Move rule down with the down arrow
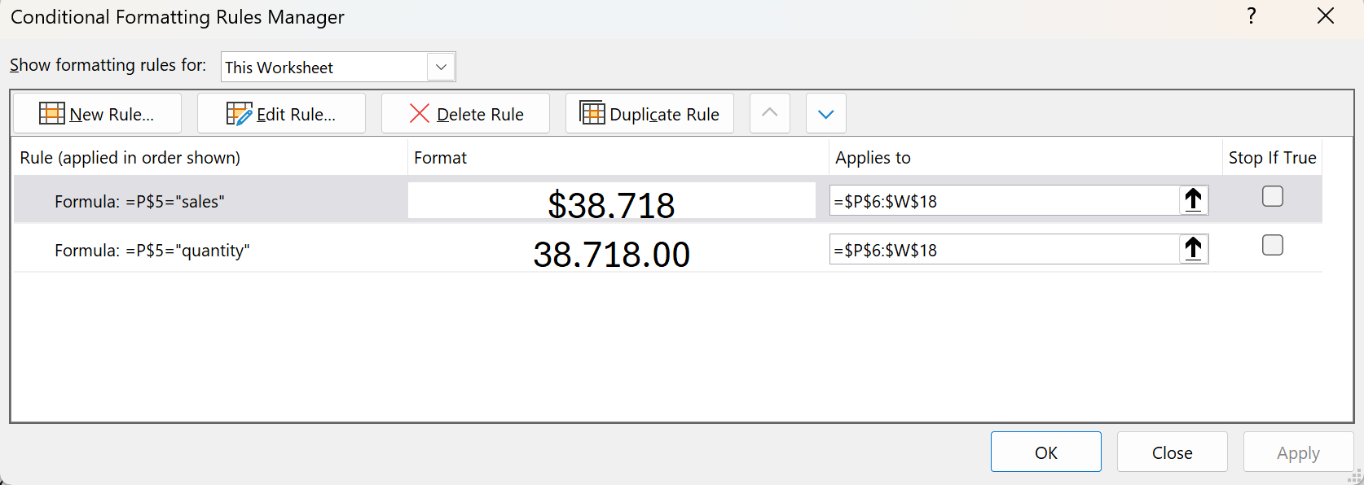1364x485 pixels. [x=826, y=113]
